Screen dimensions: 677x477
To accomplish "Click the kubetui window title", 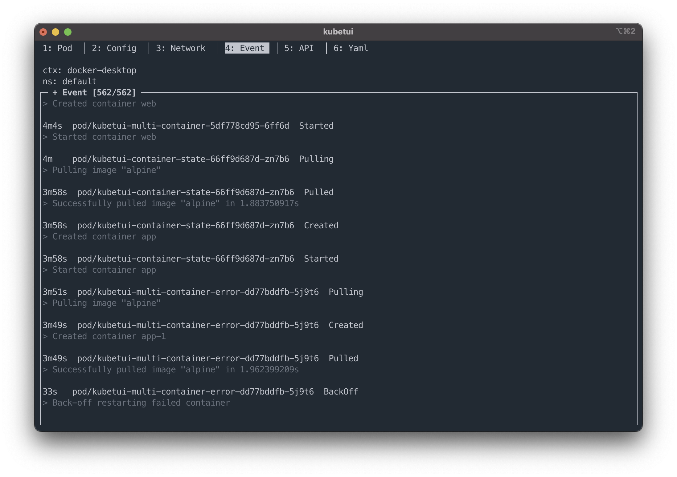I will [338, 32].
